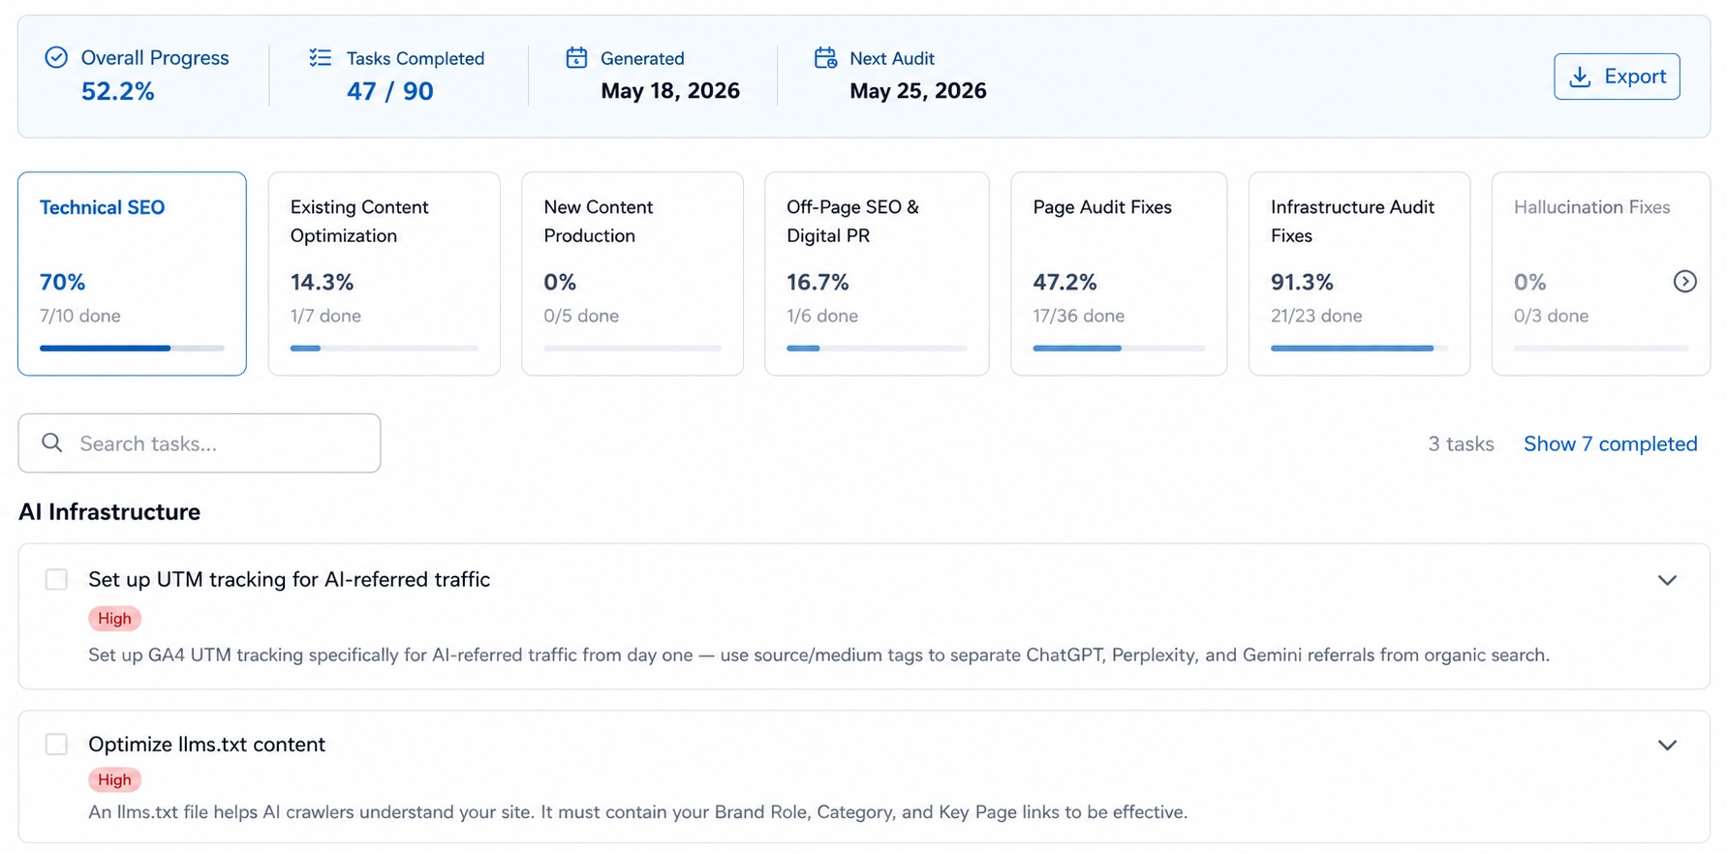Open the Page Audit Fixes card

[x=1119, y=274]
